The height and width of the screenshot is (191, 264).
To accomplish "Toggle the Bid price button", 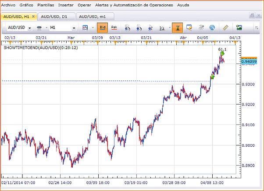I will [x=102, y=28].
